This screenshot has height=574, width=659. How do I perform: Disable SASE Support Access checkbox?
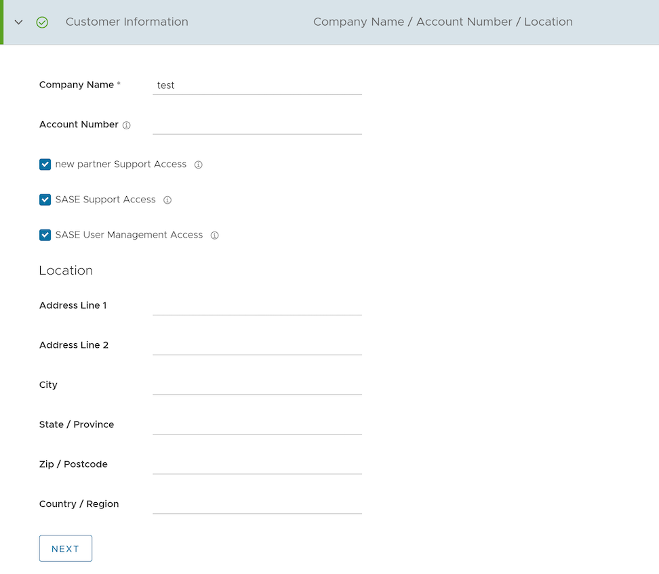(45, 200)
